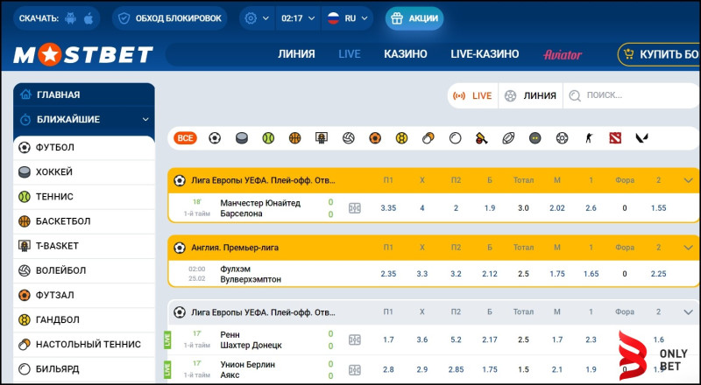
Task: Select the Counter-Strike filter icon
Action: point(589,138)
